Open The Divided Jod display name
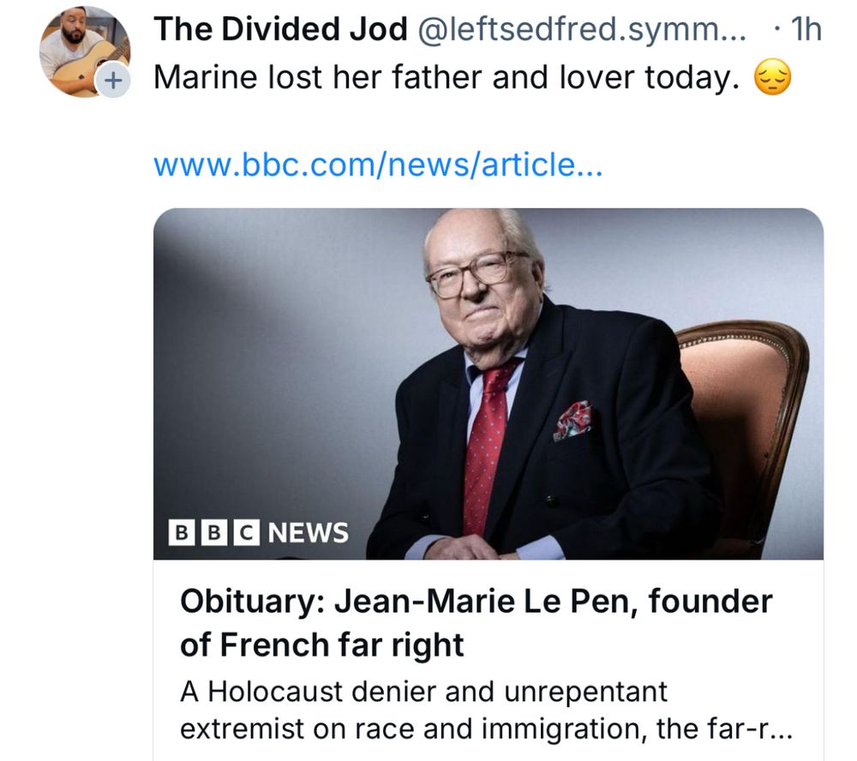 click(280, 28)
